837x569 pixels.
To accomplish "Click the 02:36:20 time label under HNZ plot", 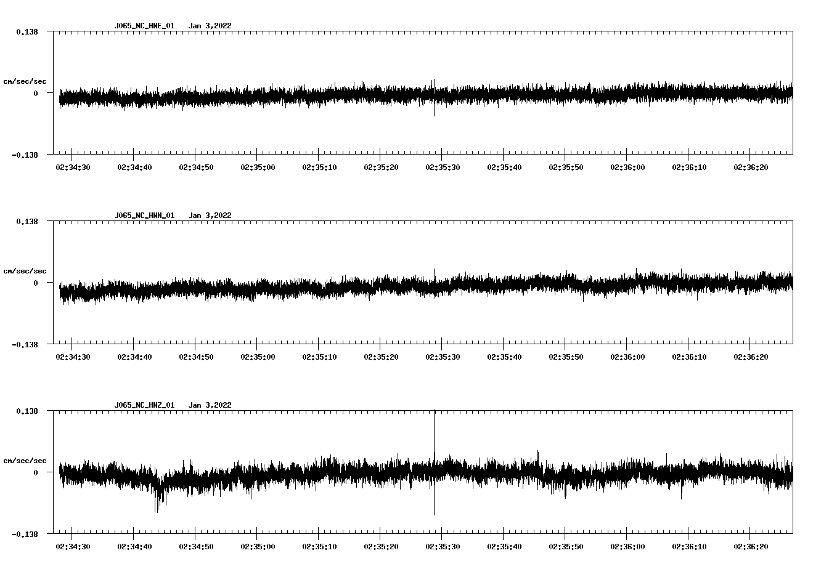I will (x=751, y=547).
